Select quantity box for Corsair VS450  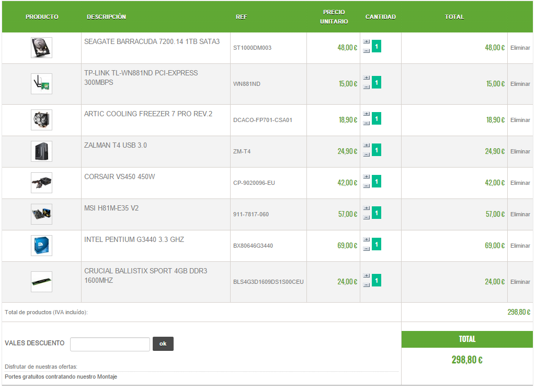click(377, 182)
